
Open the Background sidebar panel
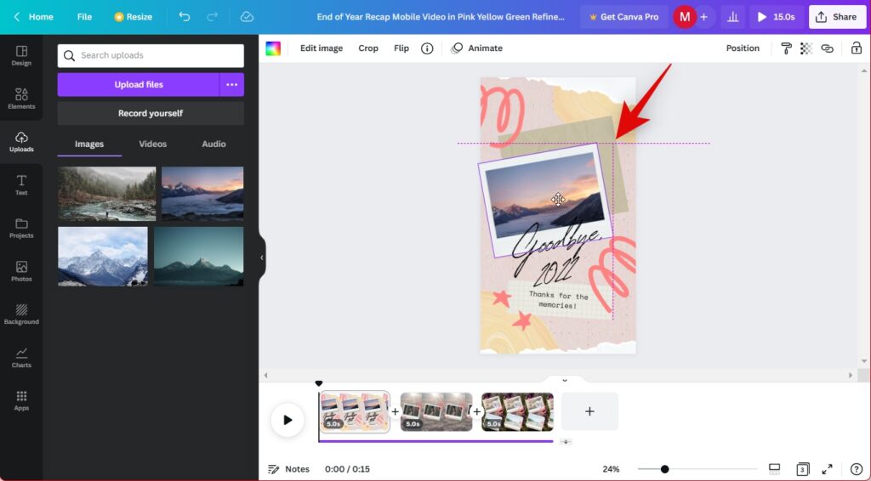[x=21, y=314]
